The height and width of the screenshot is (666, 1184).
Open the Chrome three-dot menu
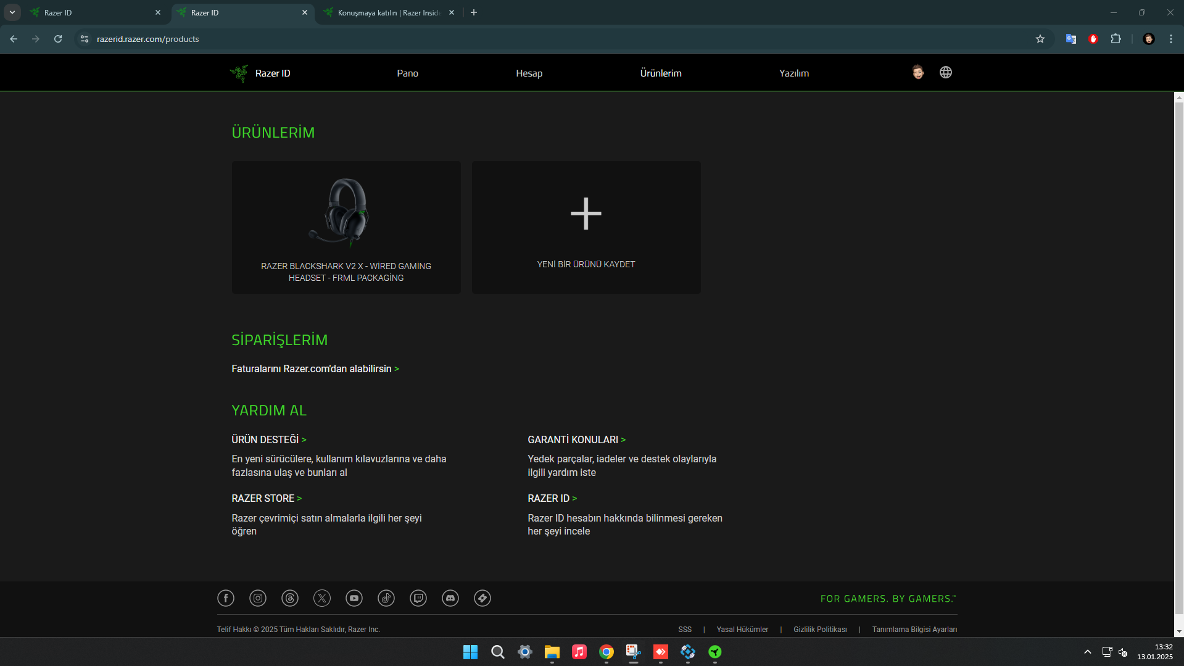pyautogui.click(x=1171, y=39)
